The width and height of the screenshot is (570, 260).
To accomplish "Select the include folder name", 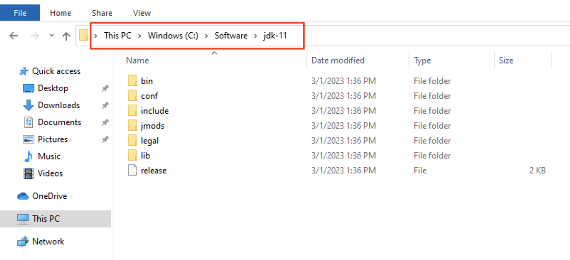I will pyautogui.click(x=155, y=111).
